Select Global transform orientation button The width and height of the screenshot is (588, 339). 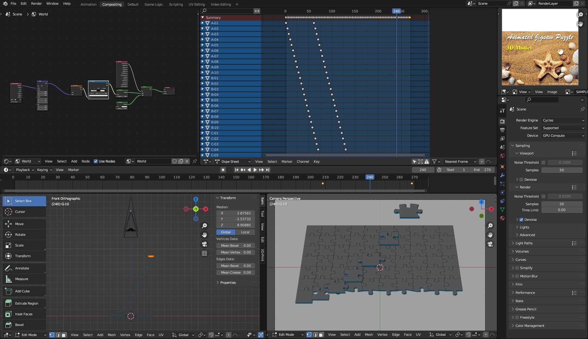click(x=226, y=232)
